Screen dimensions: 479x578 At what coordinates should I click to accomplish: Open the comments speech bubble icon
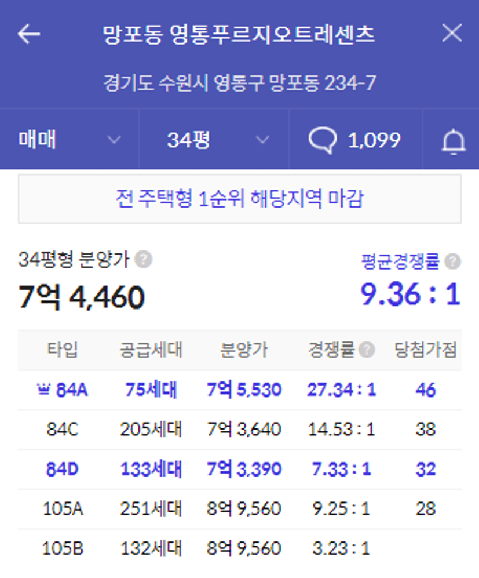coord(323,140)
